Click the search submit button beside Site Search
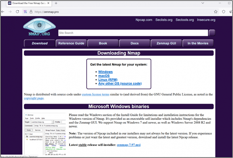 tap(212, 33)
